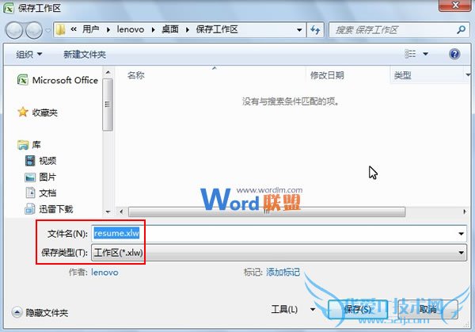Click the 收藏夹 star icon
Viewport: 475px width, 332px height.
pyautogui.click(x=23, y=113)
